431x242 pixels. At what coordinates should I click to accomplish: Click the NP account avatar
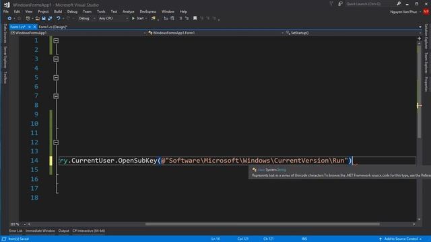(x=426, y=11)
